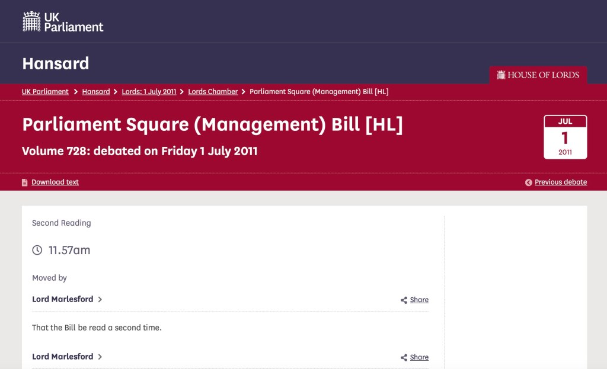Click the 1 July 2011 calendar icon
The height and width of the screenshot is (369, 607).
tap(565, 137)
